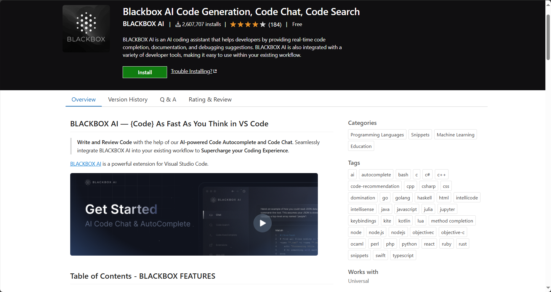551x292 pixels.
Task: Select the php tag
Action: point(390,244)
